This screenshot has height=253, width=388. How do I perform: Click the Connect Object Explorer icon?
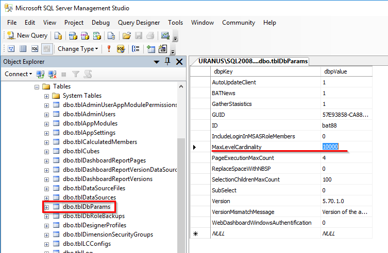tap(40, 74)
